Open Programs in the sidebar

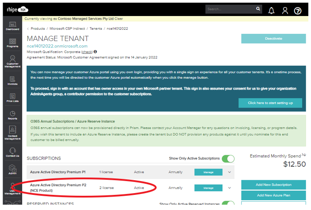click(12, 43)
